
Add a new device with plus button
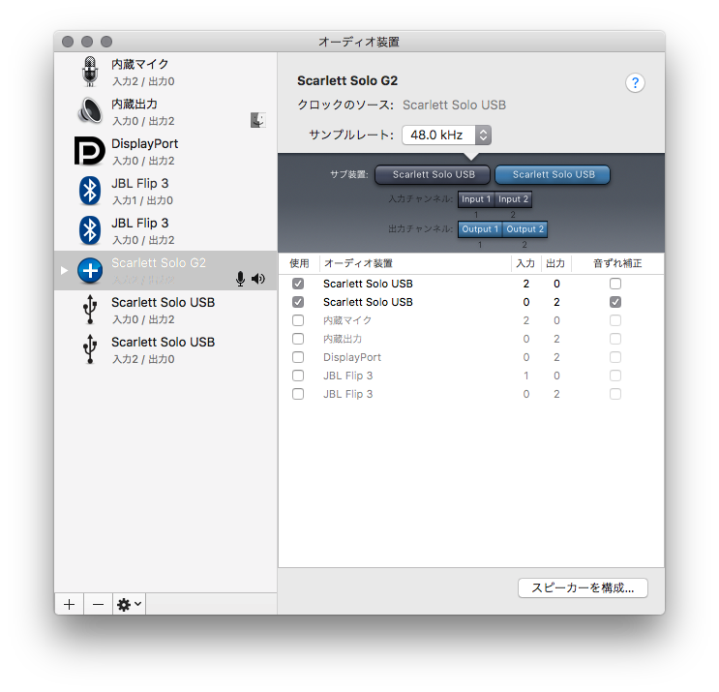[70, 604]
